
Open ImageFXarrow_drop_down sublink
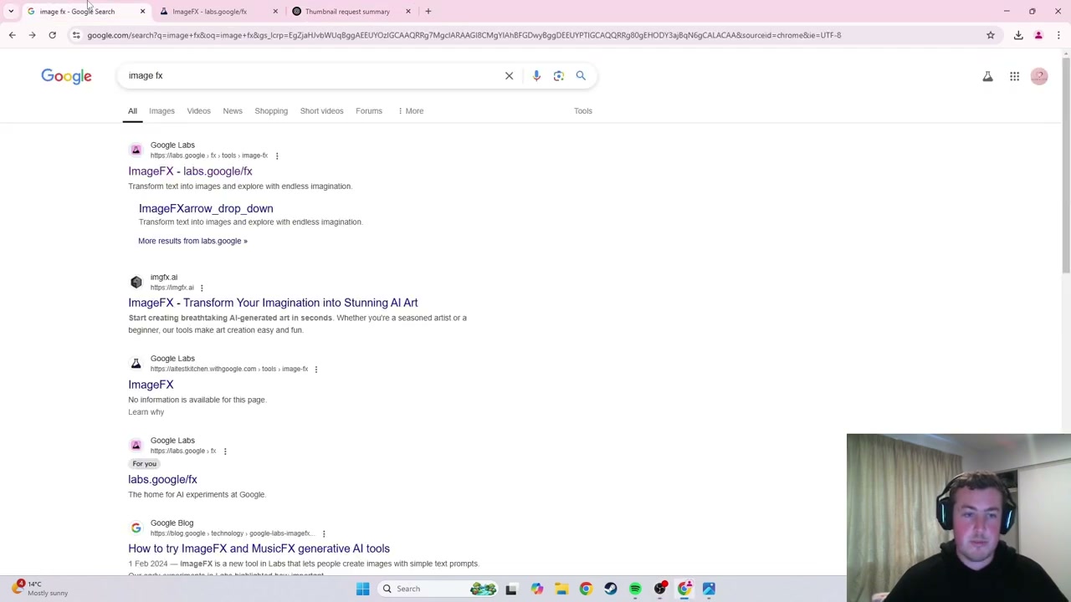point(206,208)
